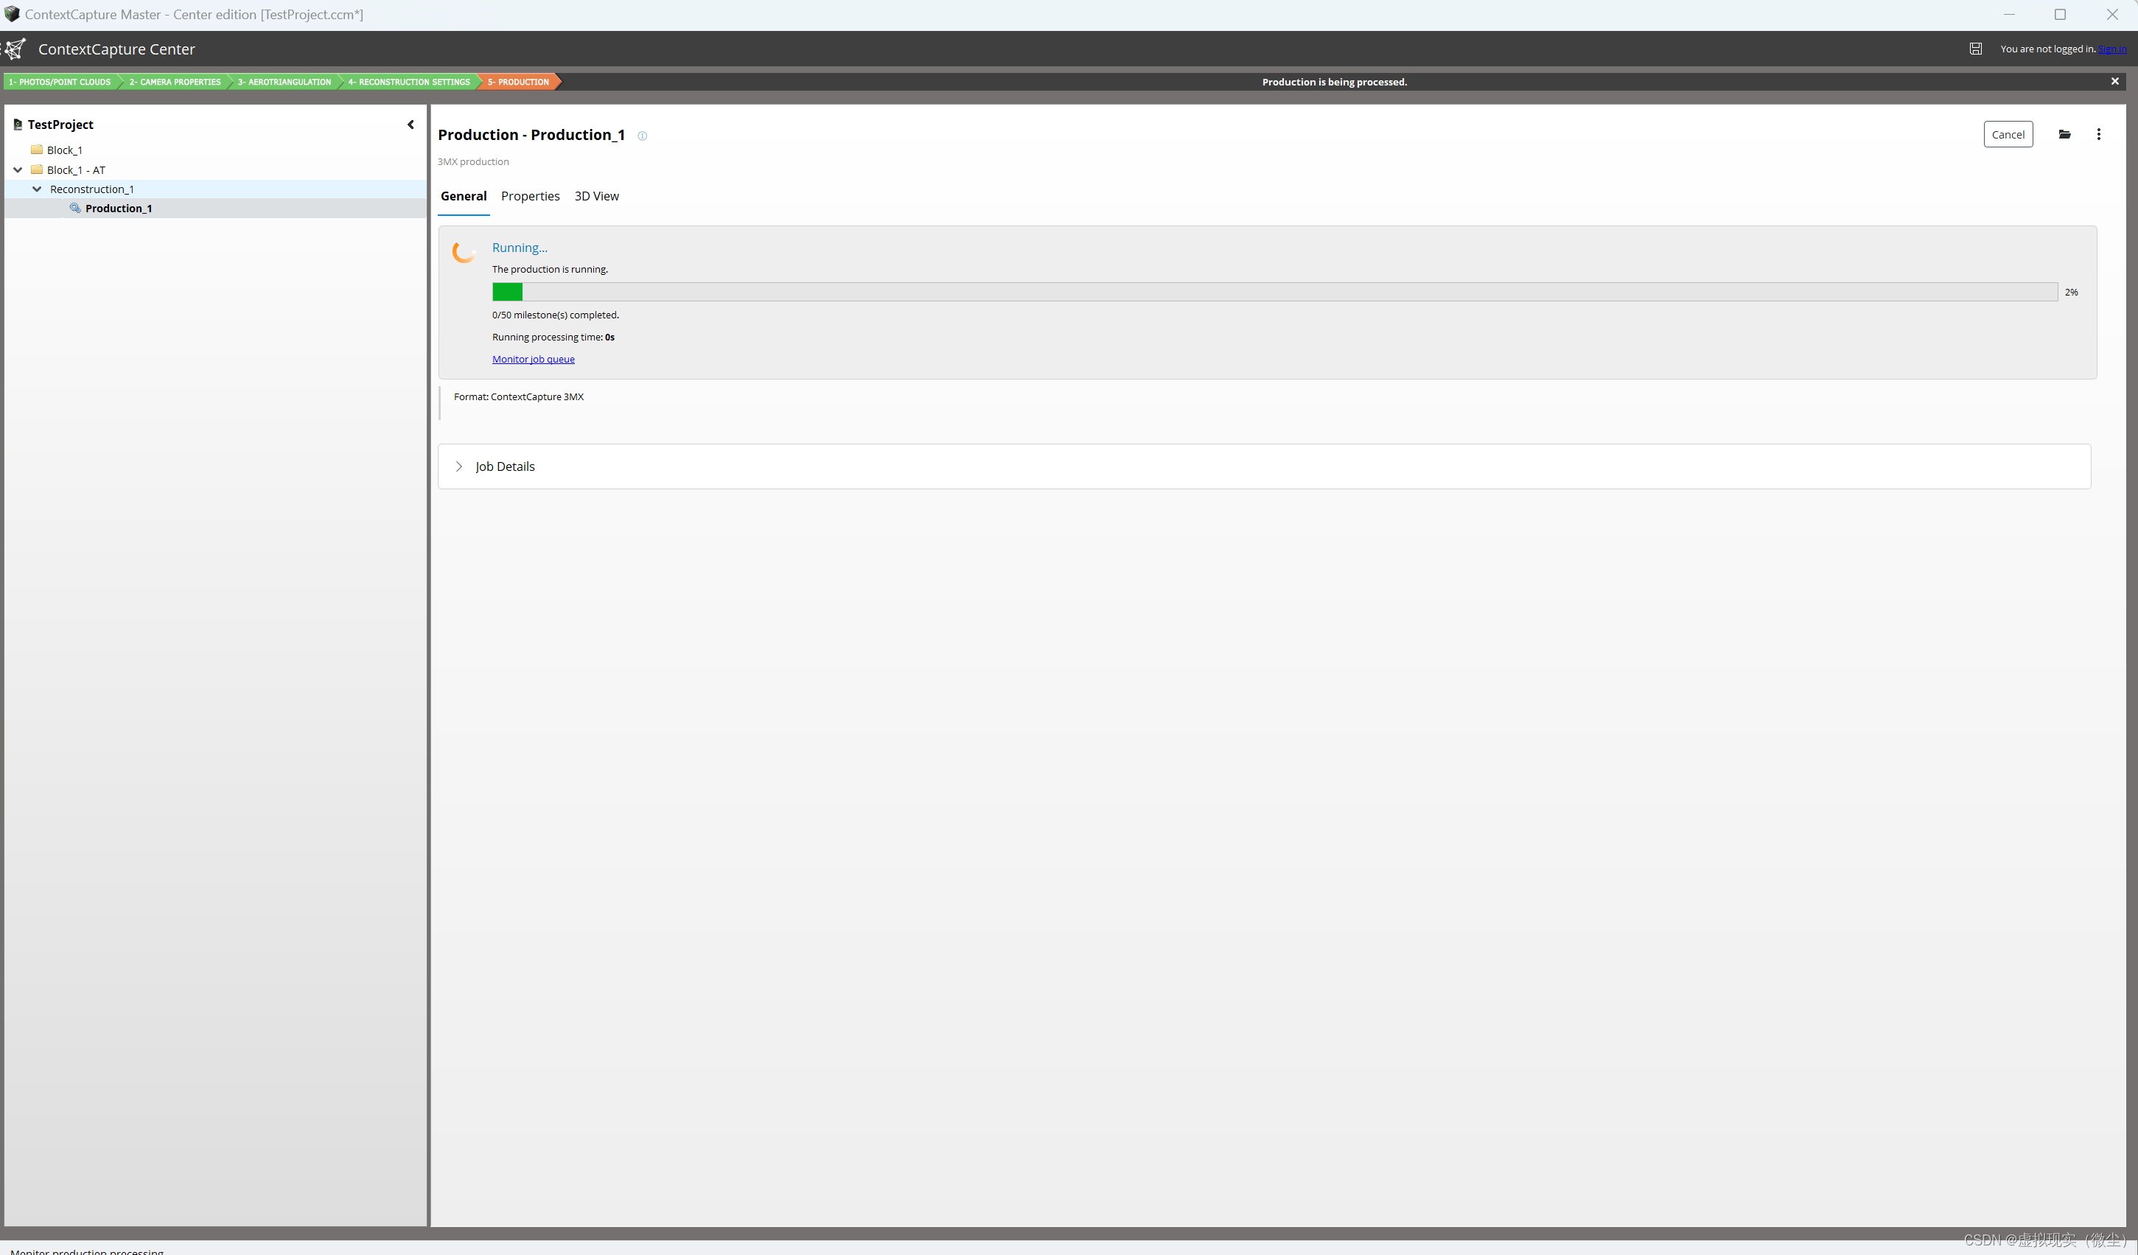Click the info icon beside Production_1 title
This screenshot has height=1255, width=2138.
point(642,136)
